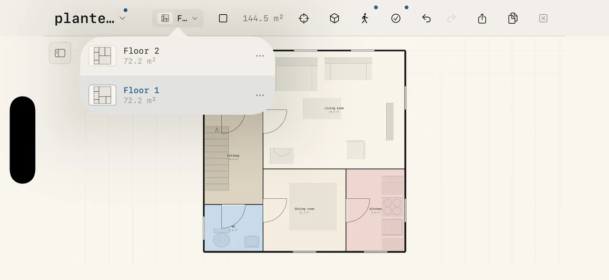Screen dimensions: 609x280
Task: Click the Floor 1 plan thumbnail
Action: [x=102, y=95]
